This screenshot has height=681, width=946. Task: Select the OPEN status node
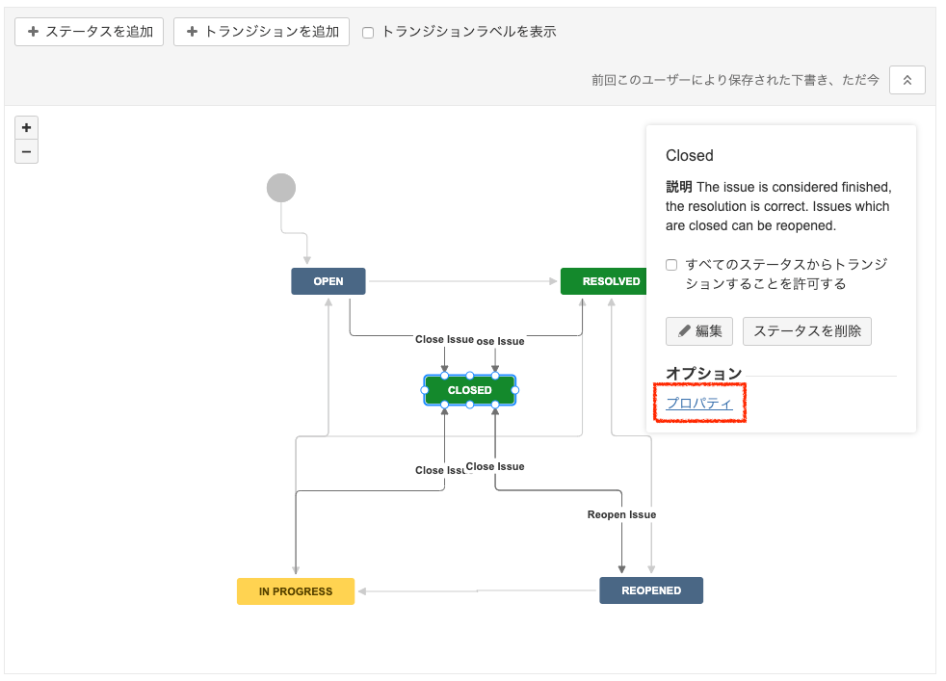tap(328, 280)
